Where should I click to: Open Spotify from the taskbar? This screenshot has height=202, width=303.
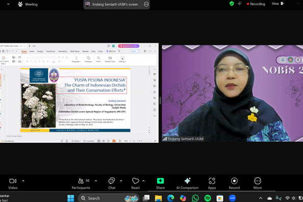(x=208, y=198)
